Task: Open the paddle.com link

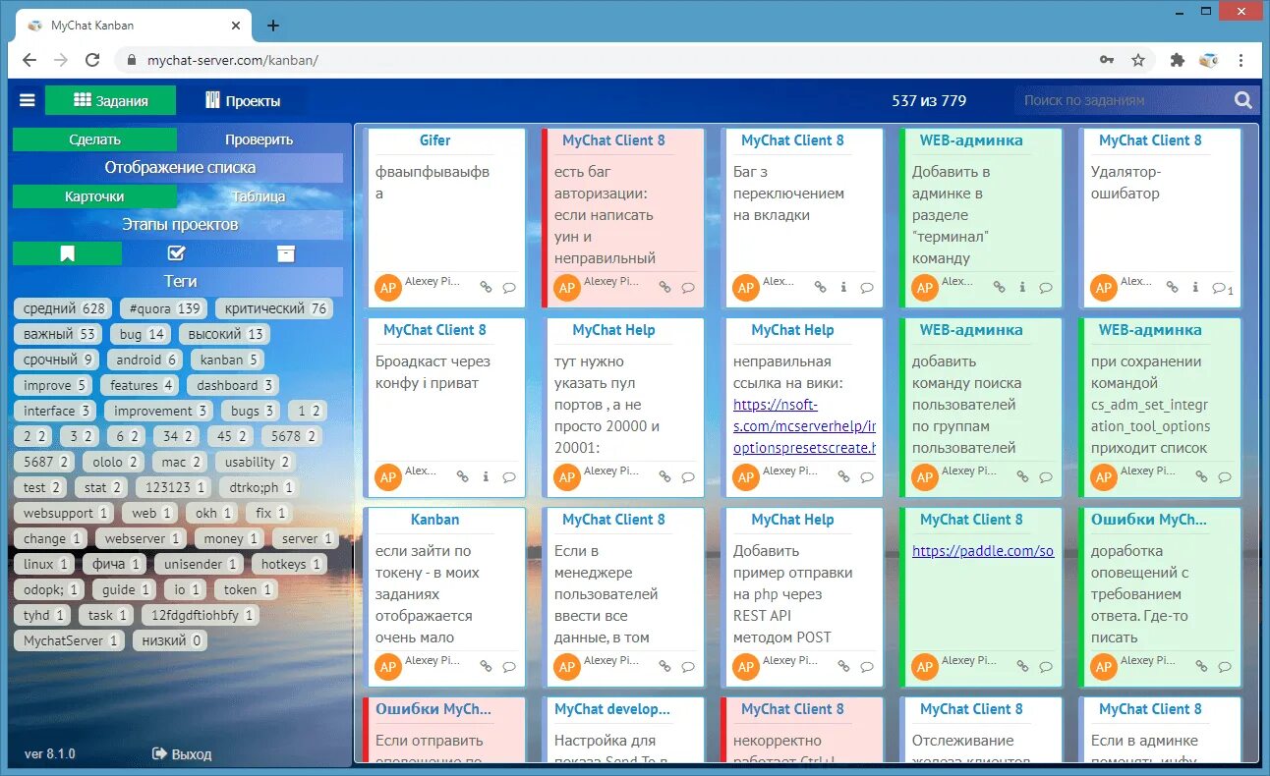Action: coord(983,551)
